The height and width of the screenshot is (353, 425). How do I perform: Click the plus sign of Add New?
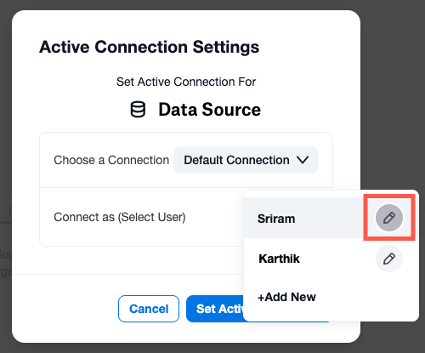tap(261, 298)
